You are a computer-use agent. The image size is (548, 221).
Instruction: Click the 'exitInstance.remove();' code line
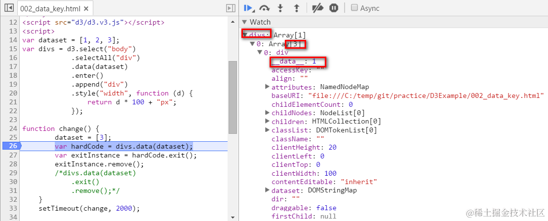[x=99, y=164]
